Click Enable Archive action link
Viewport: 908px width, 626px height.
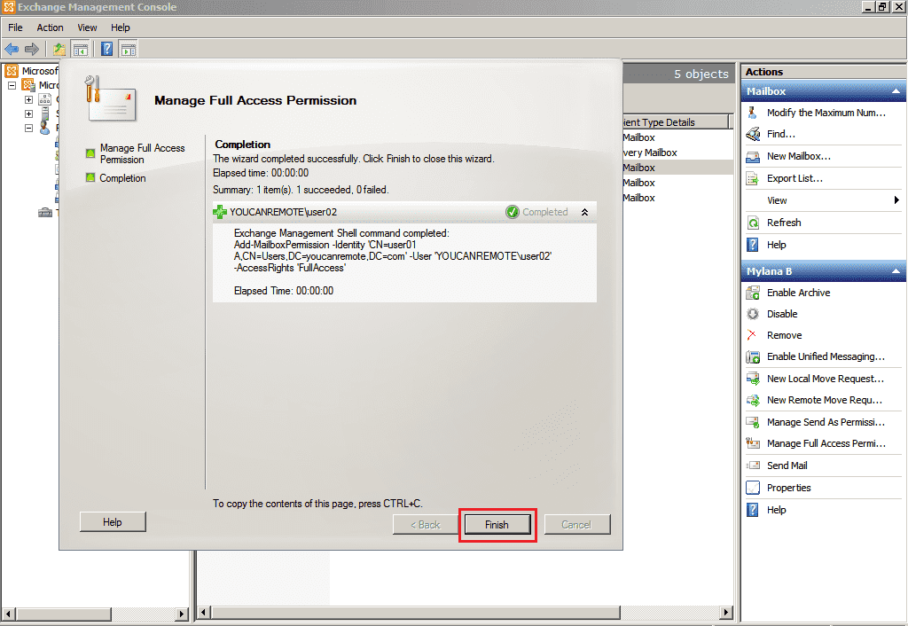click(x=798, y=293)
